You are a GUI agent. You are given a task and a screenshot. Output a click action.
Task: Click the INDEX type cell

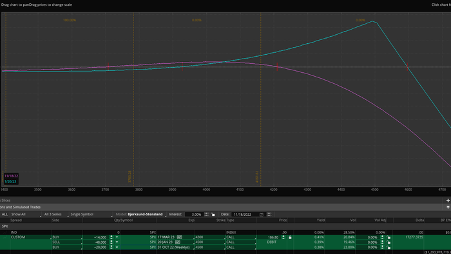coord(231,233)
